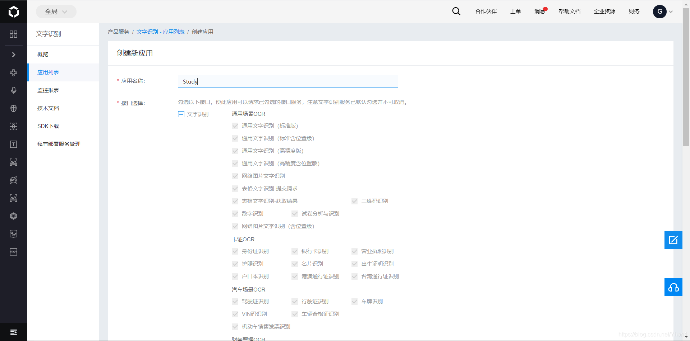Toggle the 护照识别 checkbox
690x341 pixels.
click(235, 264)
